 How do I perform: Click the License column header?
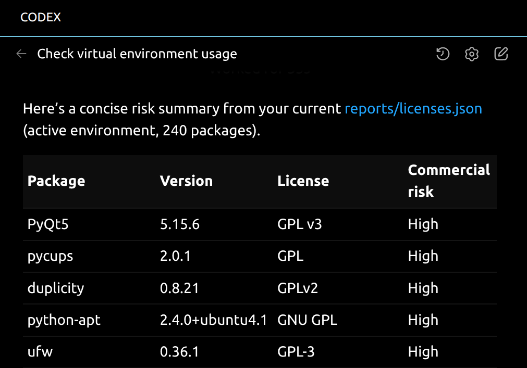click(x=303, y=181)
